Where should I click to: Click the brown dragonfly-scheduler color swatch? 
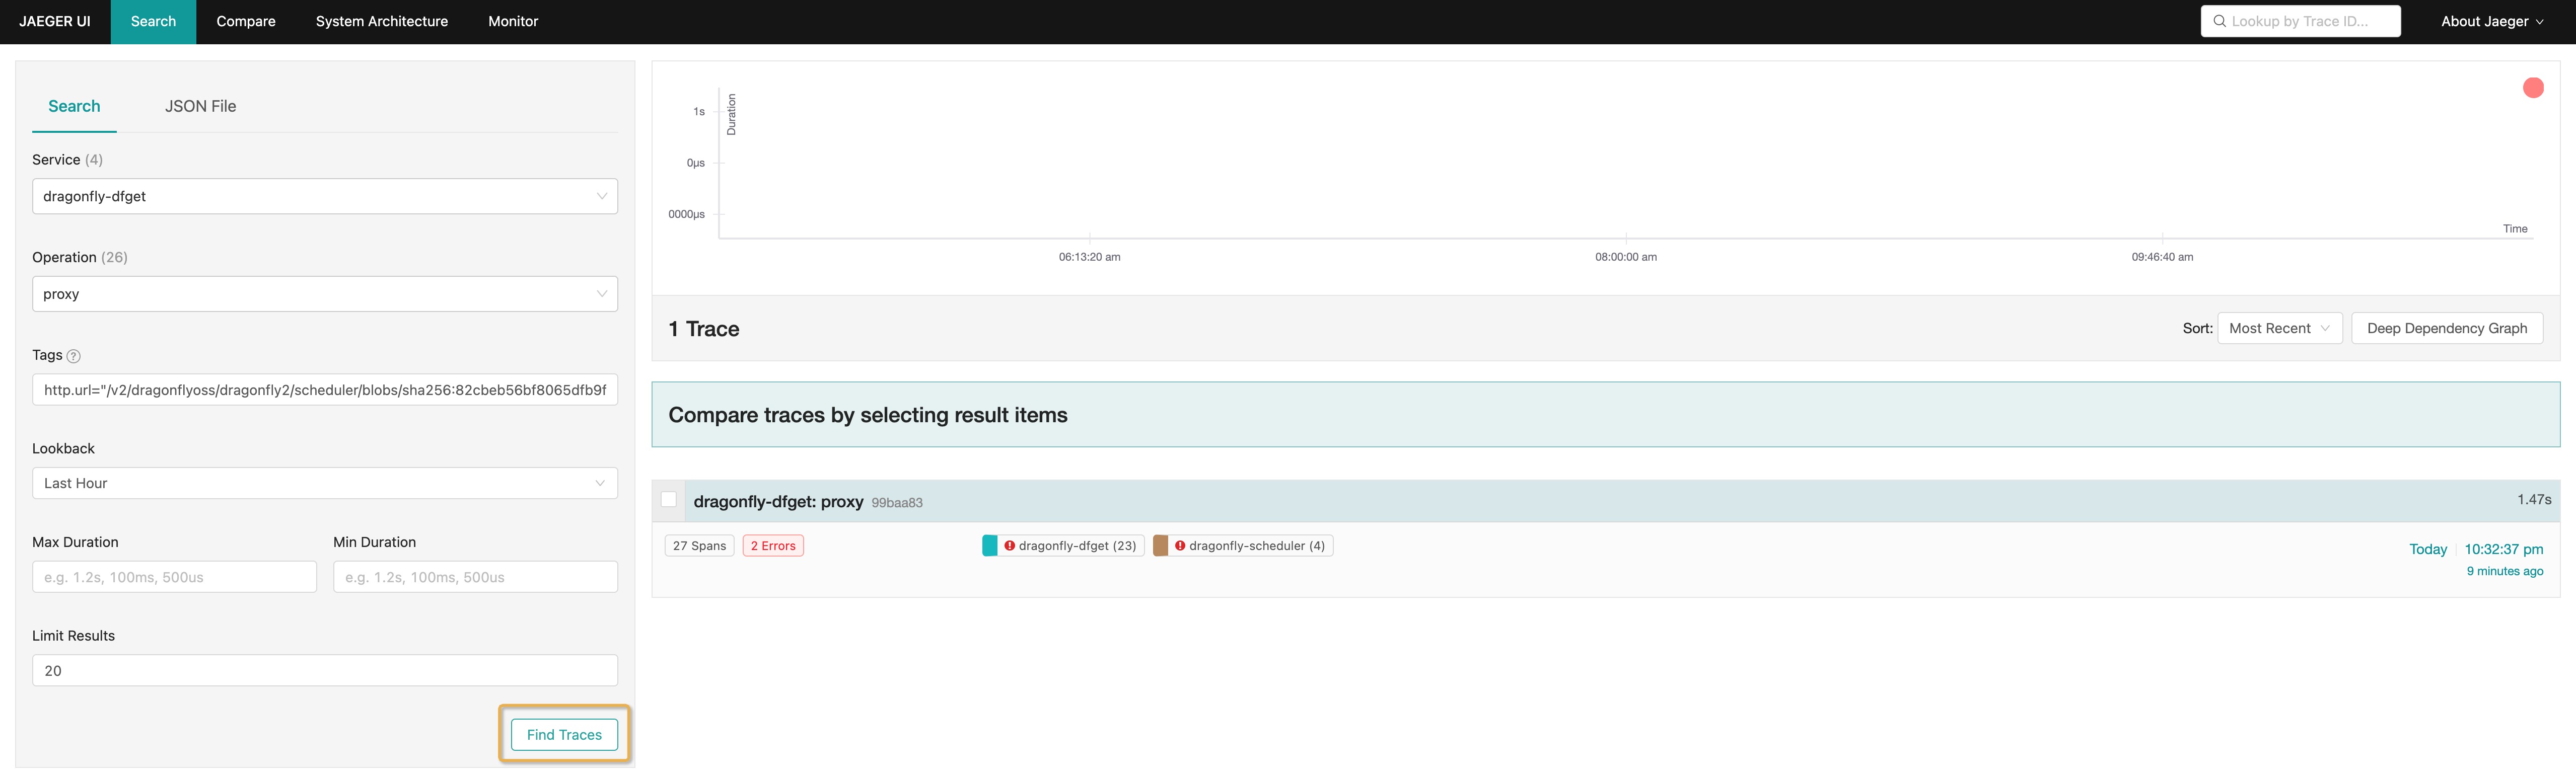[x=1160, y=546]
